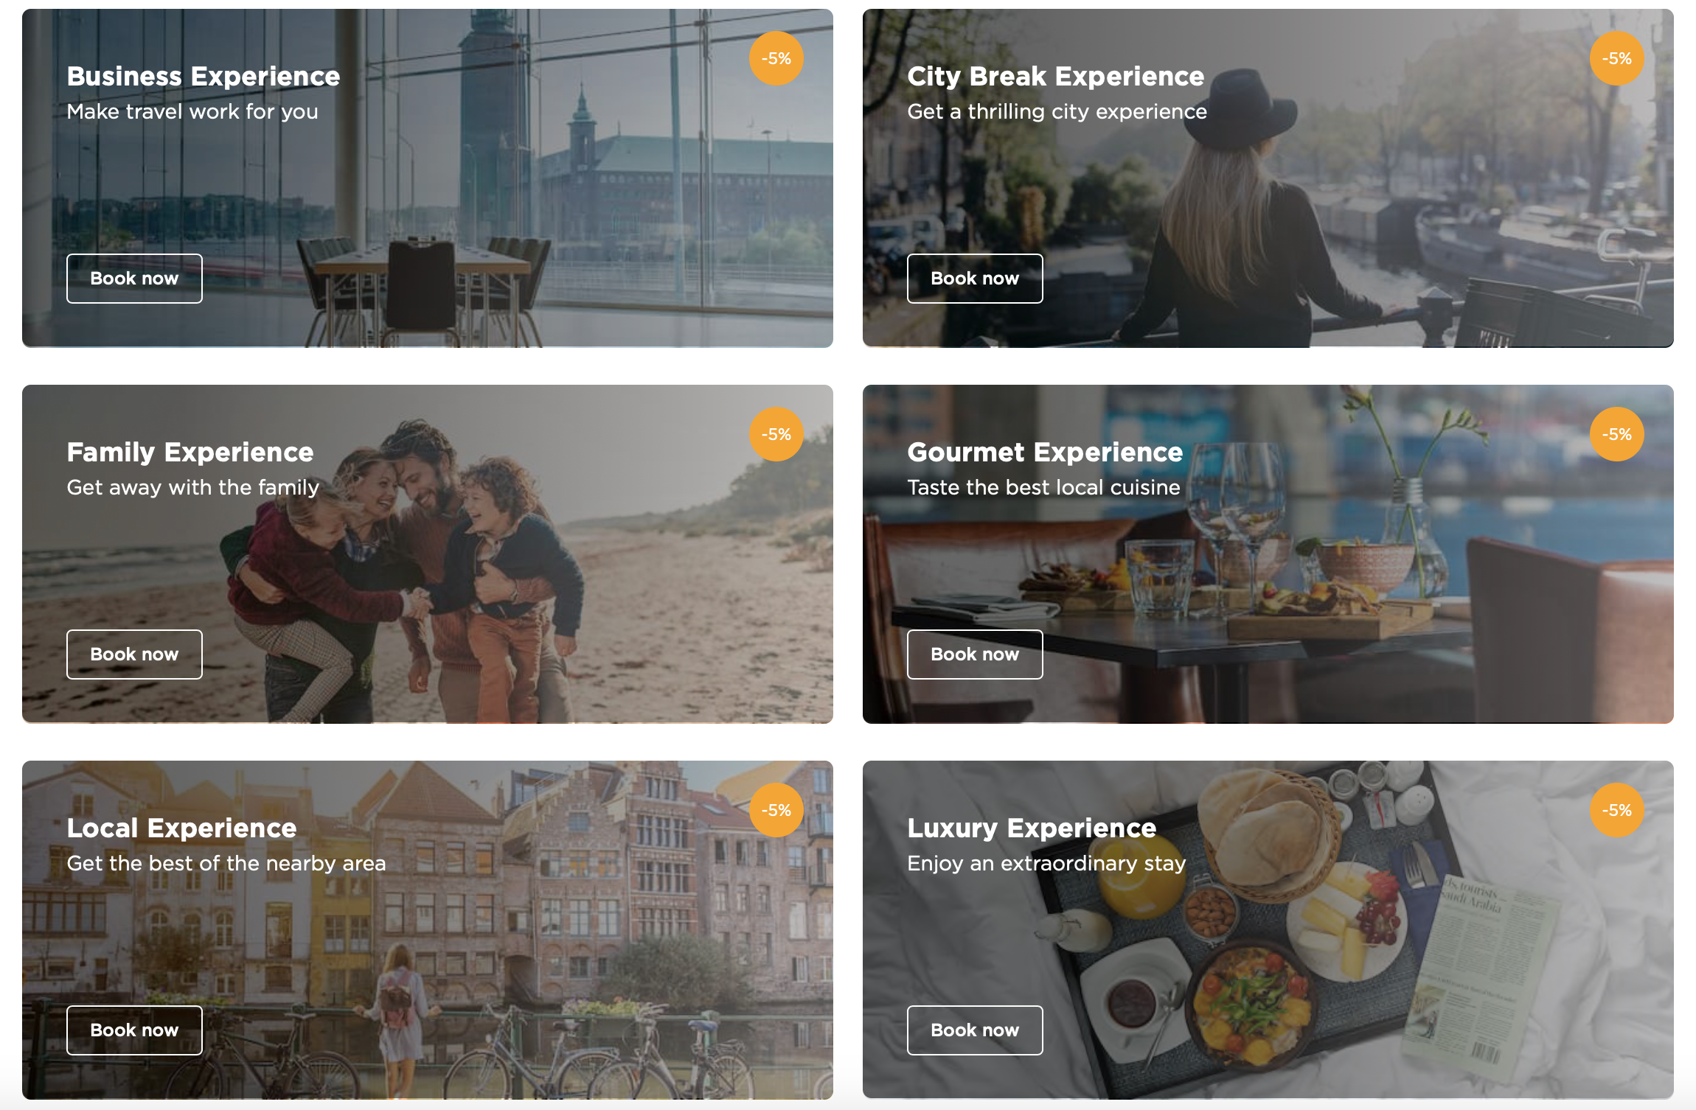This screenshot has height=1110, width=1696.
Task: Open the City Break Experience heading
Action: [x=1056, y=77]
